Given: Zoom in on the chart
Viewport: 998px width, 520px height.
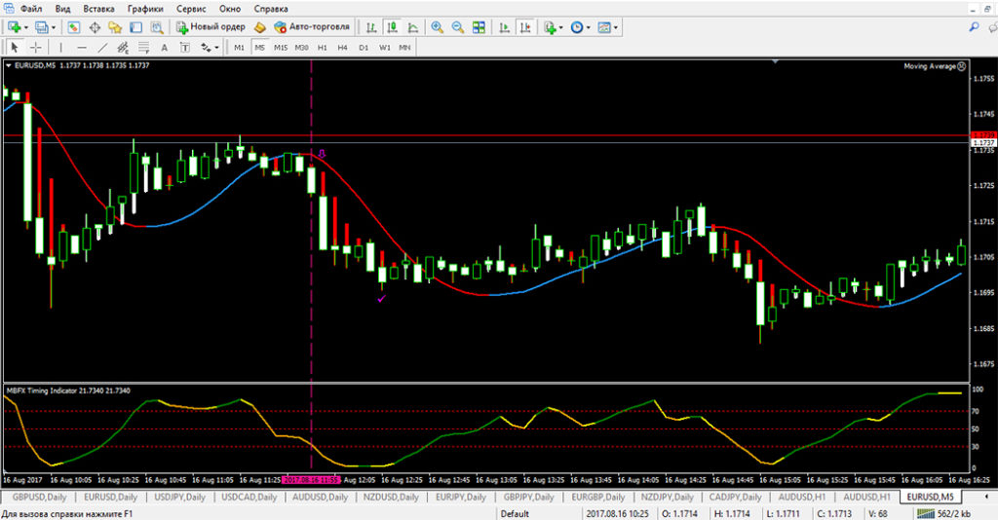Looking at the screenshot, I should point(438,27).
